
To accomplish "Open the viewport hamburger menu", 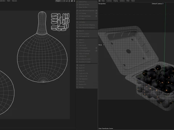I will [x=99, y=1].
